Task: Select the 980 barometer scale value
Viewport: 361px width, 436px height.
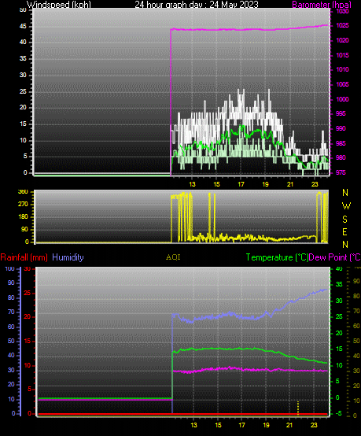Action: [341, 157]
